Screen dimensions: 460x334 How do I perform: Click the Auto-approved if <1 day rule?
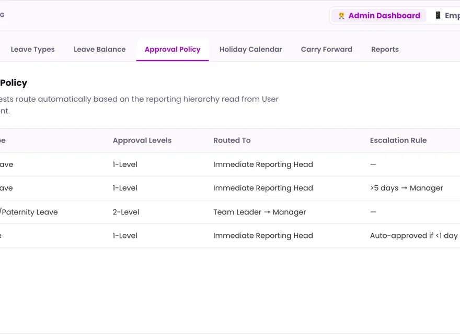[x=414, y=236]
